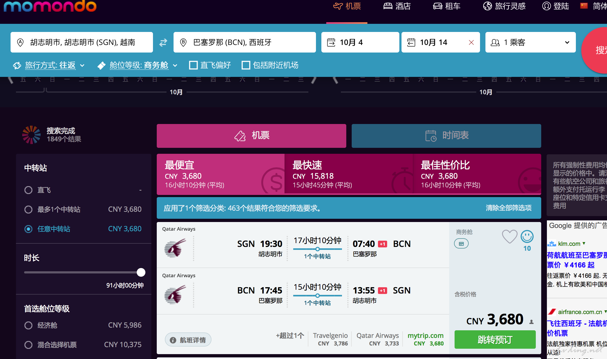
Task: Click the per-person icon beside price 3,680
Action: pyautogui.click(x=531, y=322)
